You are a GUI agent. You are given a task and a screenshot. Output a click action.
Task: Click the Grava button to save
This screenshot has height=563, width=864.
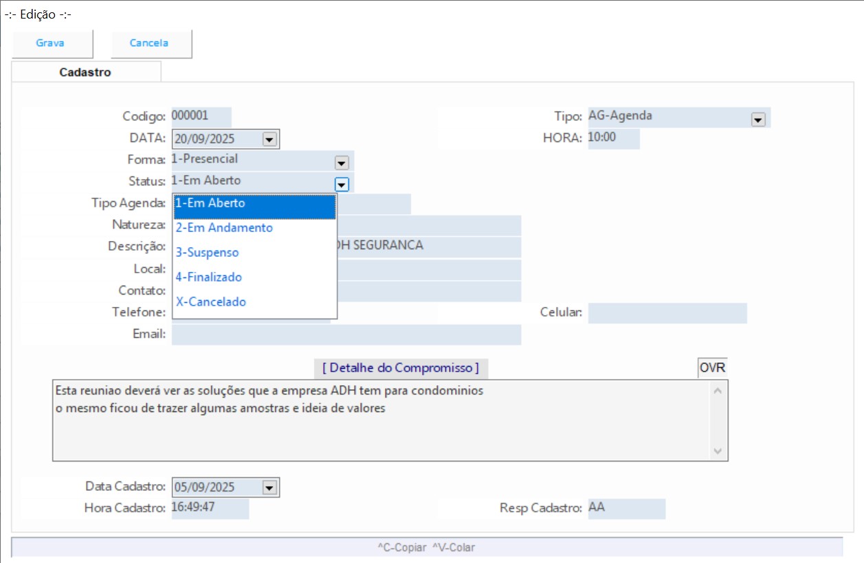pyautogui.click(x=50, y=43)
